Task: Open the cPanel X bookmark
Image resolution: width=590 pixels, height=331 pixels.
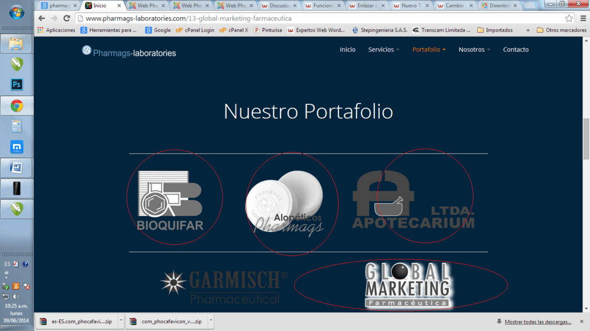Action: pyautogui.click(x=234, y=30)
